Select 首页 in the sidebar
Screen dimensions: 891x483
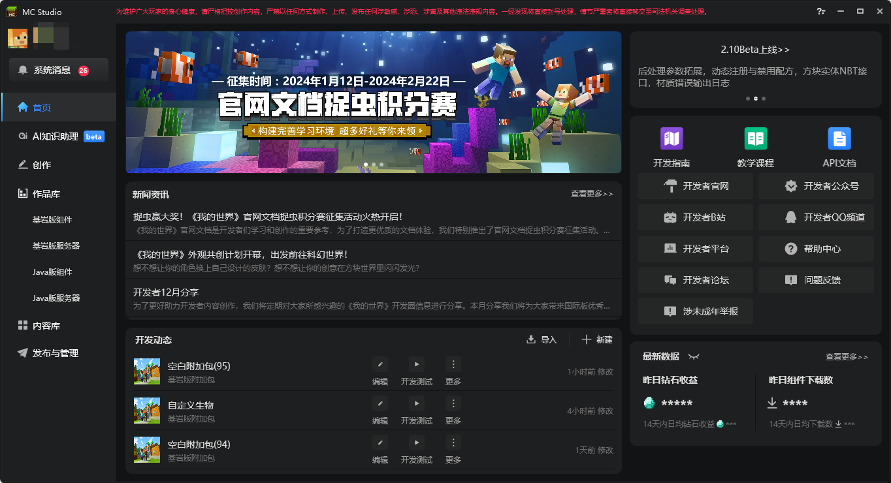(58, 108)
